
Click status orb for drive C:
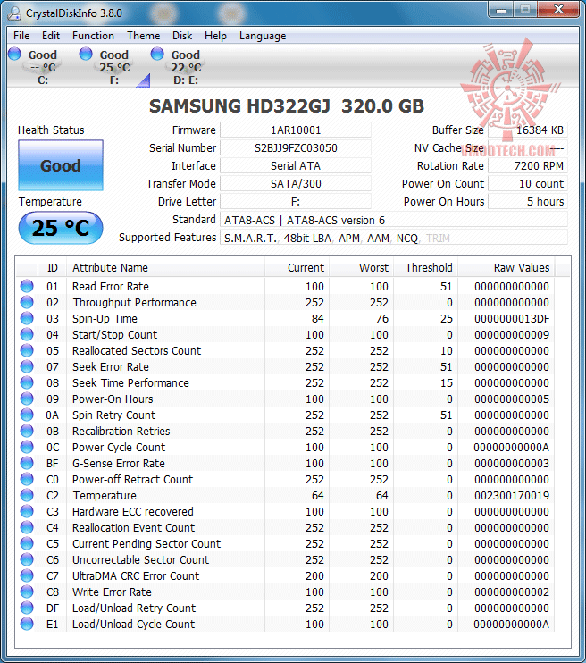(x=14, y=54)
